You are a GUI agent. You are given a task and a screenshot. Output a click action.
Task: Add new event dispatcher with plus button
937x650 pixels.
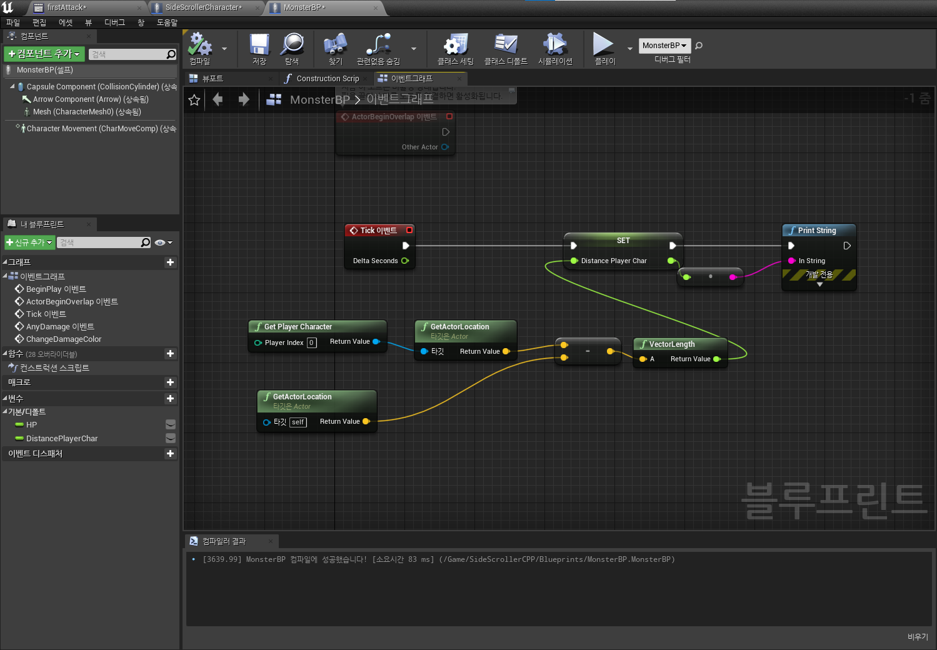(170, 454)
